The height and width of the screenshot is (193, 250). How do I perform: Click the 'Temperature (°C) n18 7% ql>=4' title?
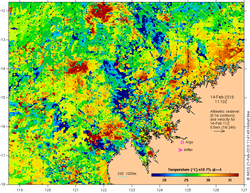195,170
